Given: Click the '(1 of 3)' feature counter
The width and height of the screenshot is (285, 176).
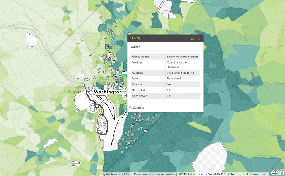Looking at the screenshot, I should pyautogui.click(x=135, y=39).
